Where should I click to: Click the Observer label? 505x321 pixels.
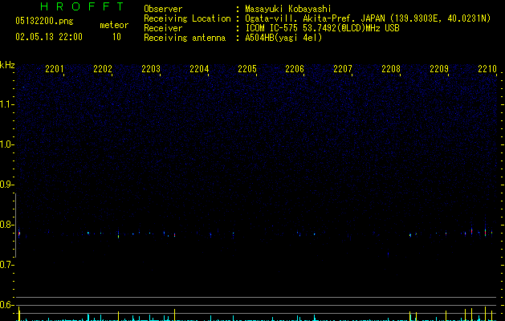(x=163, y=9)
